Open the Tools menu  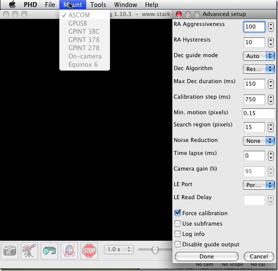[98, 5]
